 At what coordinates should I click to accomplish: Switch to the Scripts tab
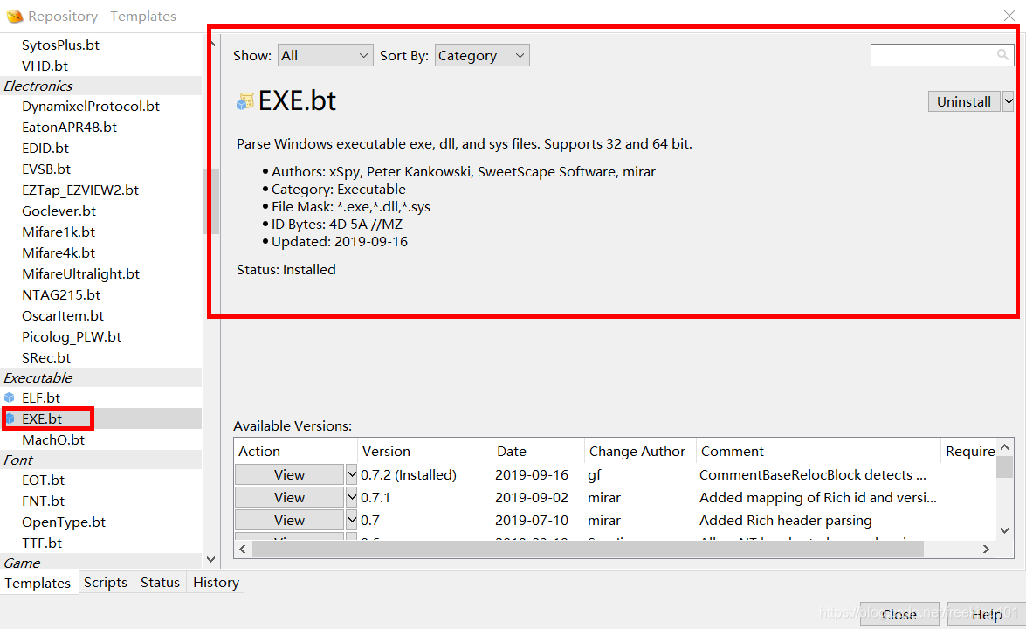[x=106, y=582]
